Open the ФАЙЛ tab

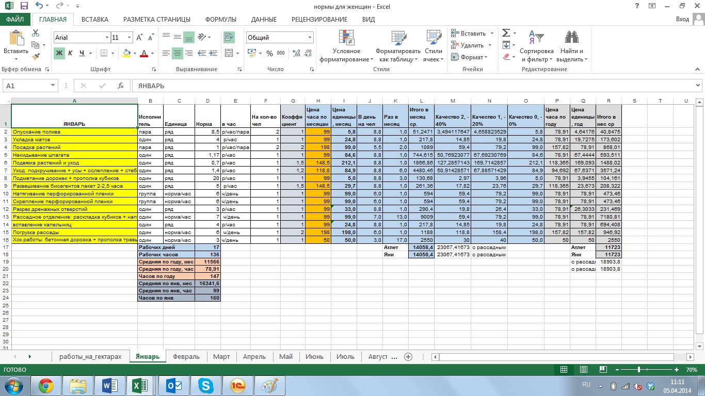click(x=15, y=20)
